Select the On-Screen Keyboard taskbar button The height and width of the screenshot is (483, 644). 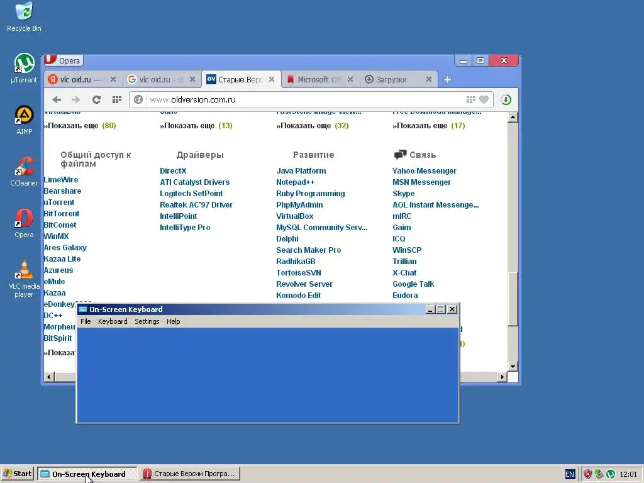tap(87, 474)
